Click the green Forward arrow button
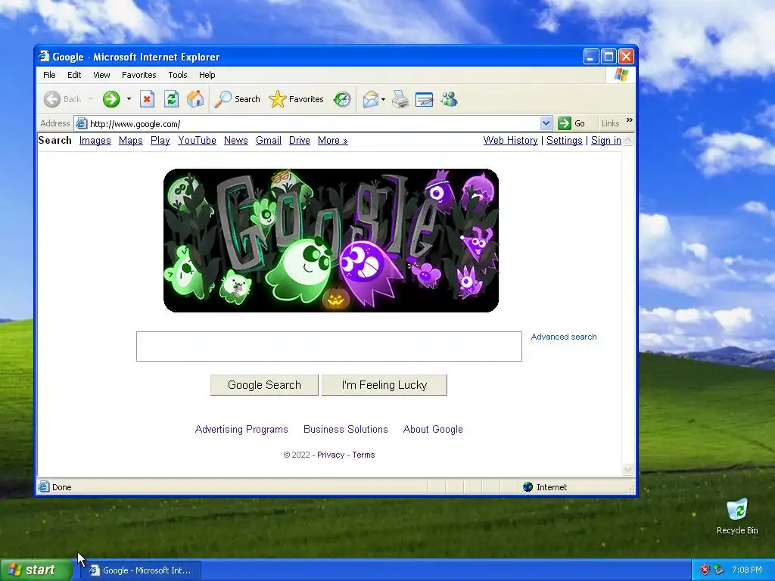The height and width of the screenshot is (581, 775). click(111, 99)
